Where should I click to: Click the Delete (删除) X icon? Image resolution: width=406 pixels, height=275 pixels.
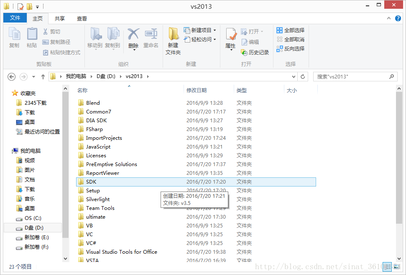point(133,35)
